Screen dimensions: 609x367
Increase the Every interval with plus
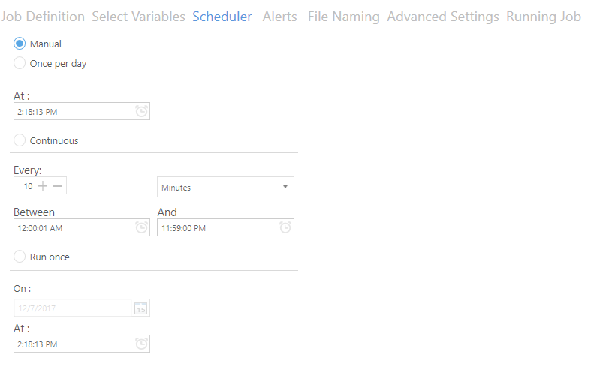pyautogui.click(x=43, y=185)
